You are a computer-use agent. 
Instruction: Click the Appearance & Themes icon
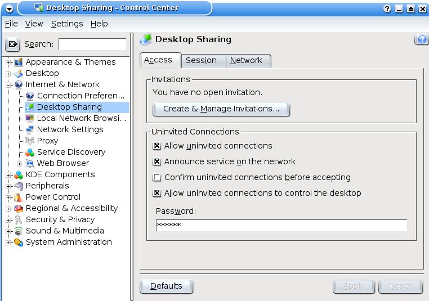pyautogui.click(x=19, y=62)
